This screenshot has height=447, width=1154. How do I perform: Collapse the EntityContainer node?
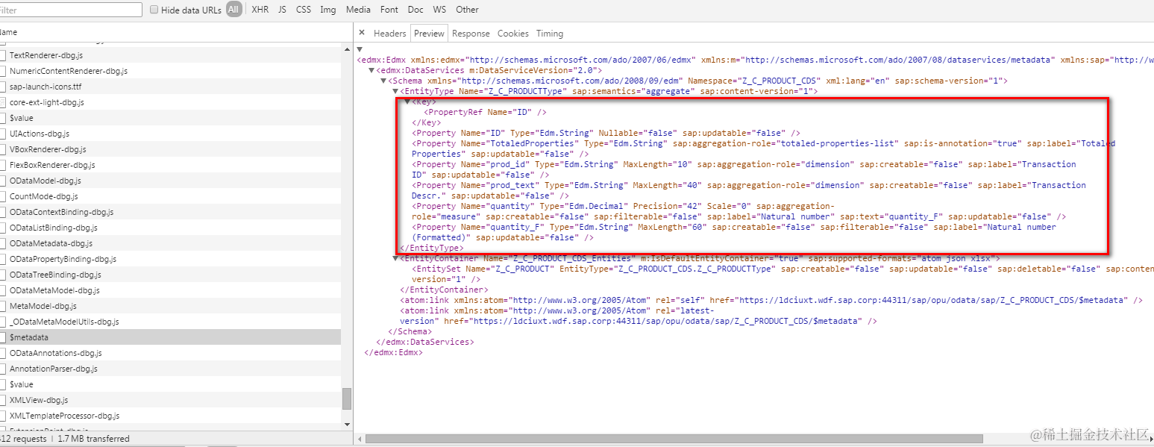coord(395,258)
